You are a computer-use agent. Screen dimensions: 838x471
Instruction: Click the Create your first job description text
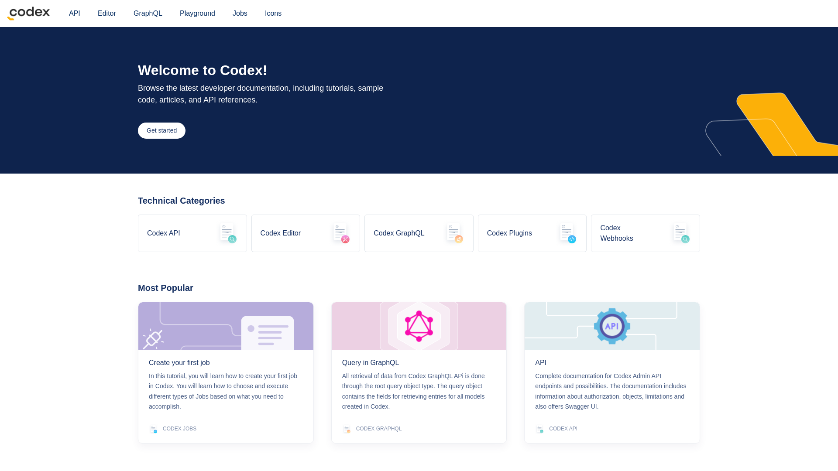coord(224,391)
